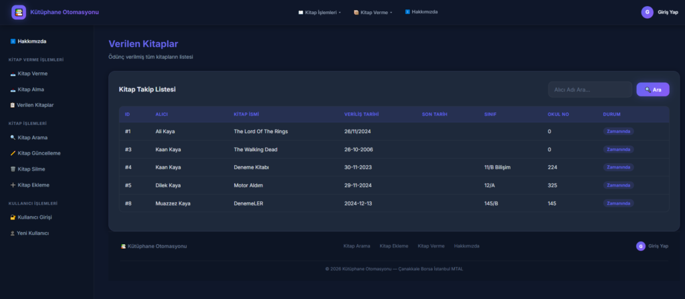Open Kitap Alma in sidebar

point(30,89)
